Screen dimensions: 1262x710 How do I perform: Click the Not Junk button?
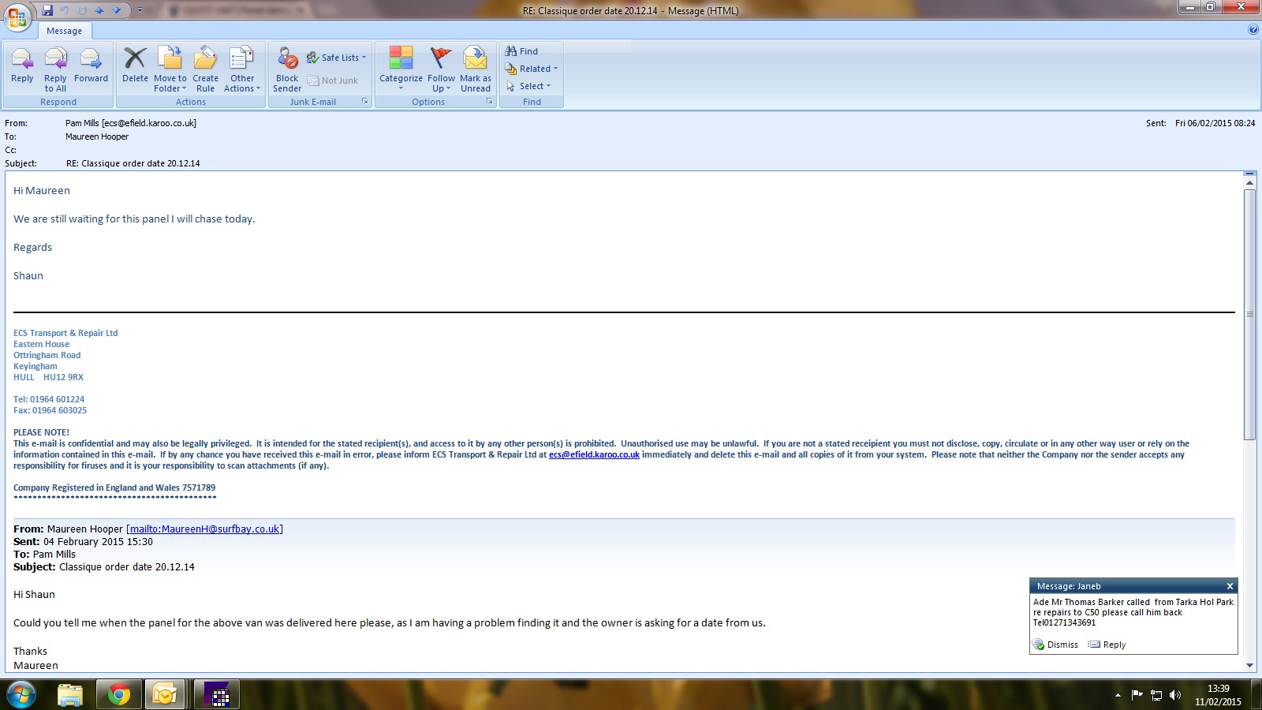[333, 80]
